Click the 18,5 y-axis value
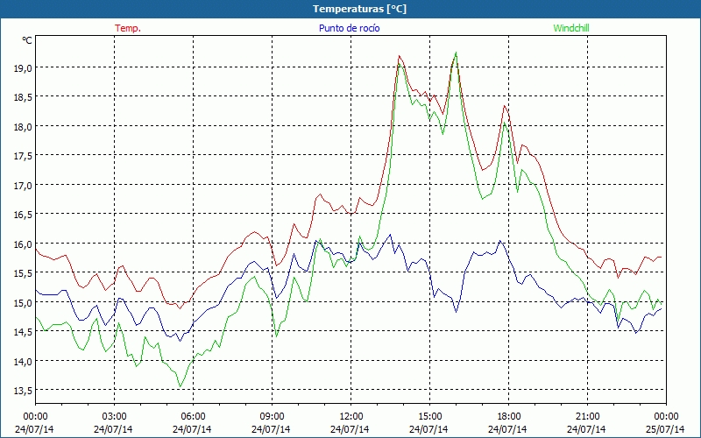701x438 pixels. (x=24, y=97)
